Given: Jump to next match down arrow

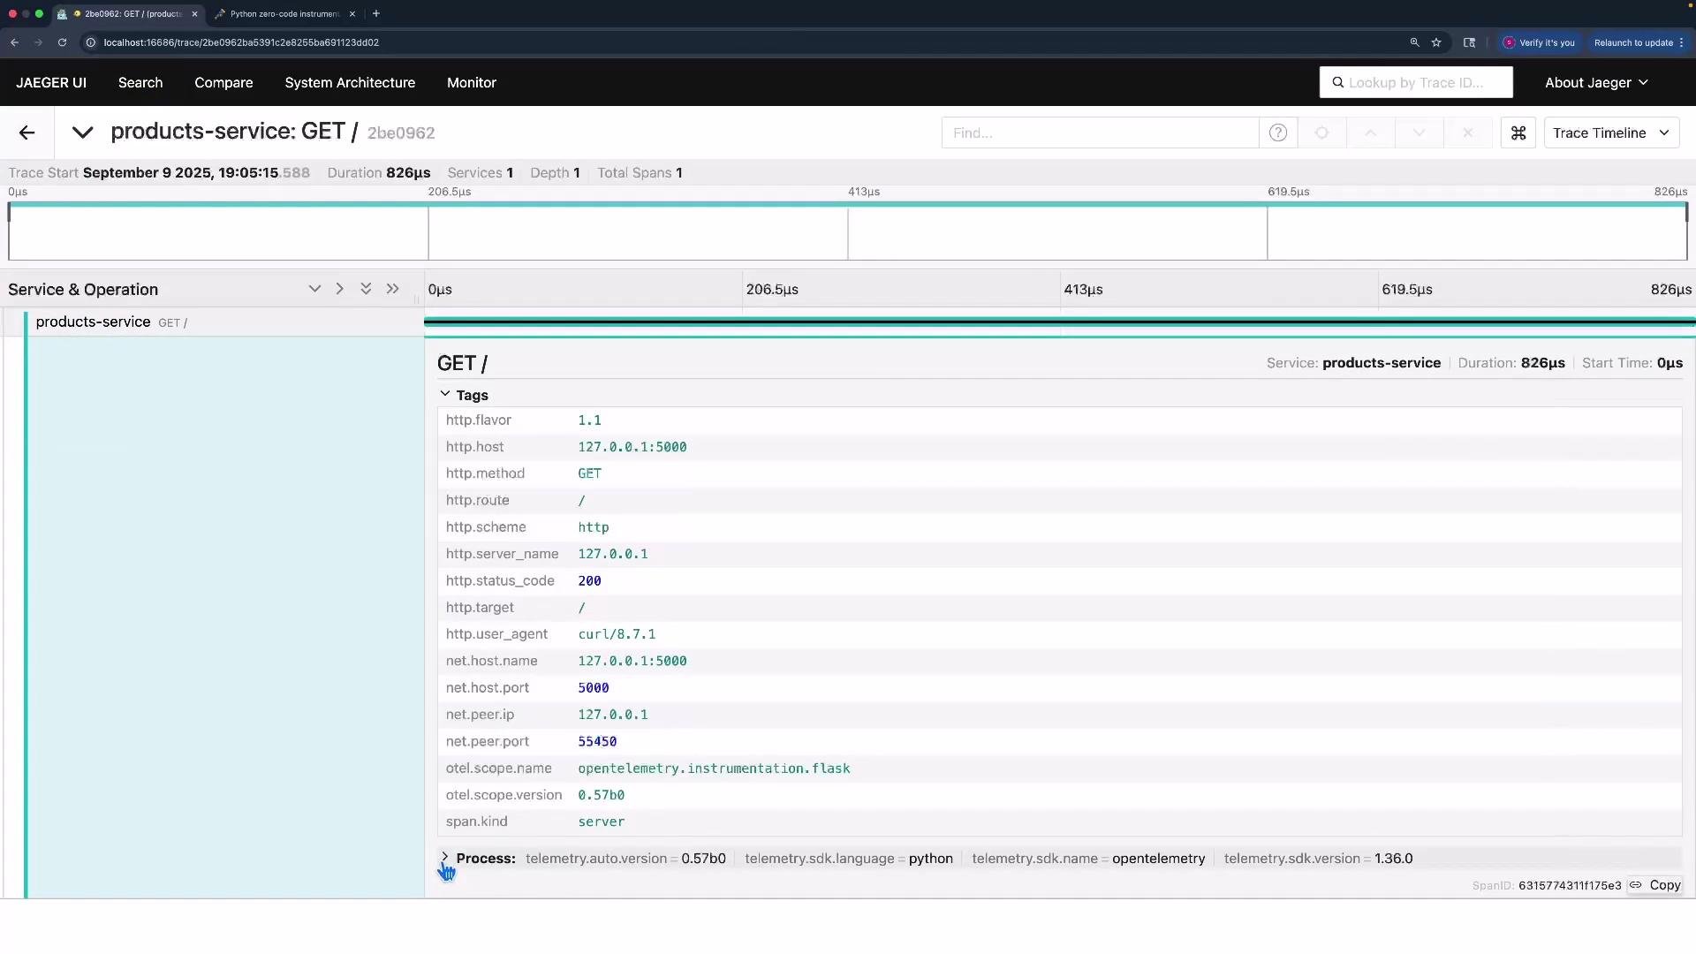Looking at the screenshot, I should (x=1419, y=132).
